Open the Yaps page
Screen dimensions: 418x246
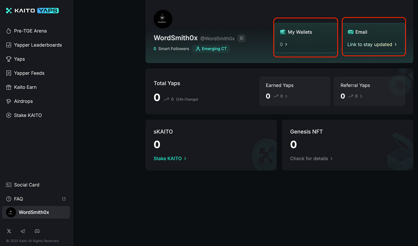pyautogui.click(x=20, y=59)
